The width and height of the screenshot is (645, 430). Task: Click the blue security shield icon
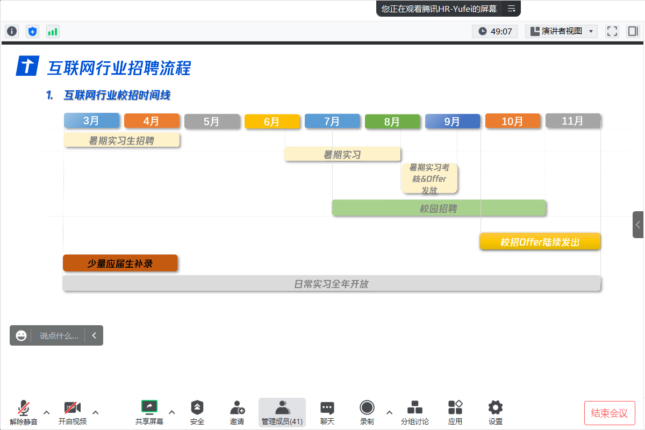coord(33,31)
